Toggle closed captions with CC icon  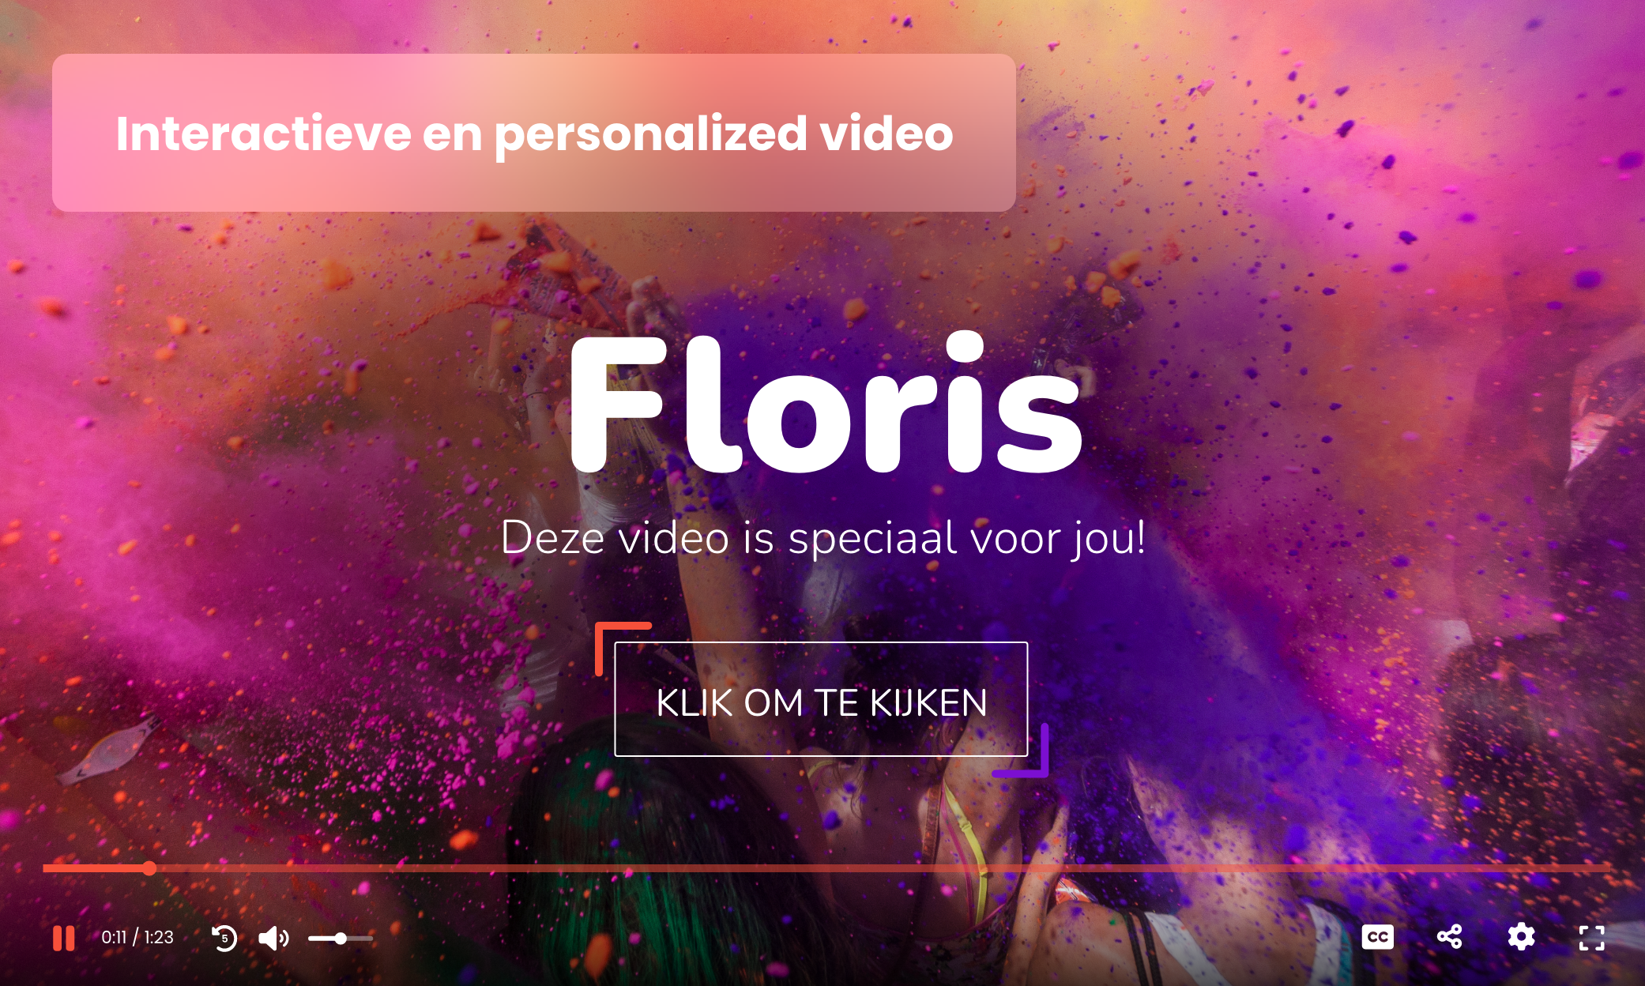(x=1377, y=937)
